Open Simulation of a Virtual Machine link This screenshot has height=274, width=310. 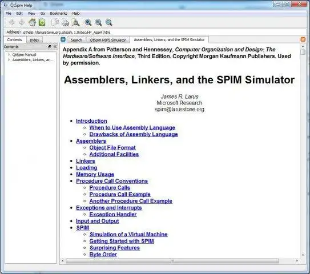[128, 235]
